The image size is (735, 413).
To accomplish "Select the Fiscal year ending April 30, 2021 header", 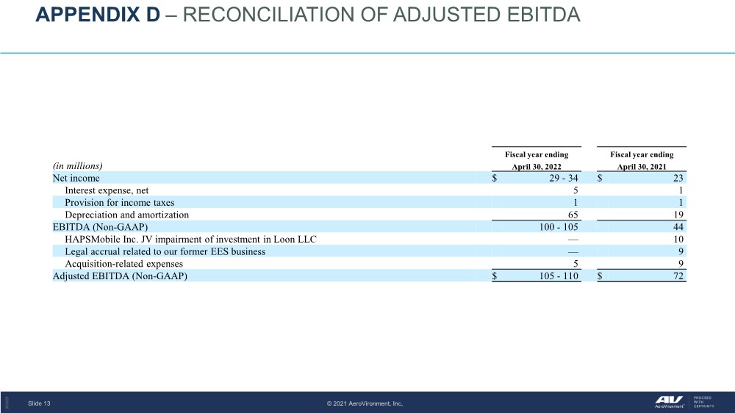I will pyautogui.click(x=642, y=160).
